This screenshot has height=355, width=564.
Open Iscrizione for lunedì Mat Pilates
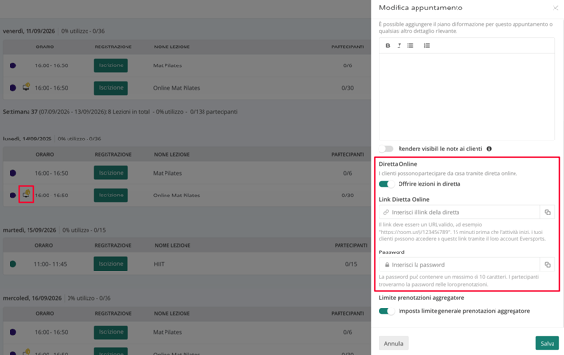[110, 173]
